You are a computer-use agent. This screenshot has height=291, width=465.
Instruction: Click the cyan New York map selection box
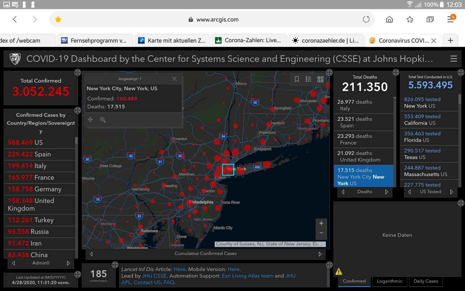[x=228, y=170]
